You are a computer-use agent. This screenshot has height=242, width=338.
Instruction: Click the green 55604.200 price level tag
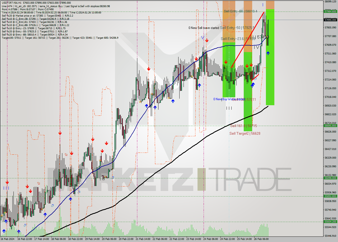tap(330, 222)
